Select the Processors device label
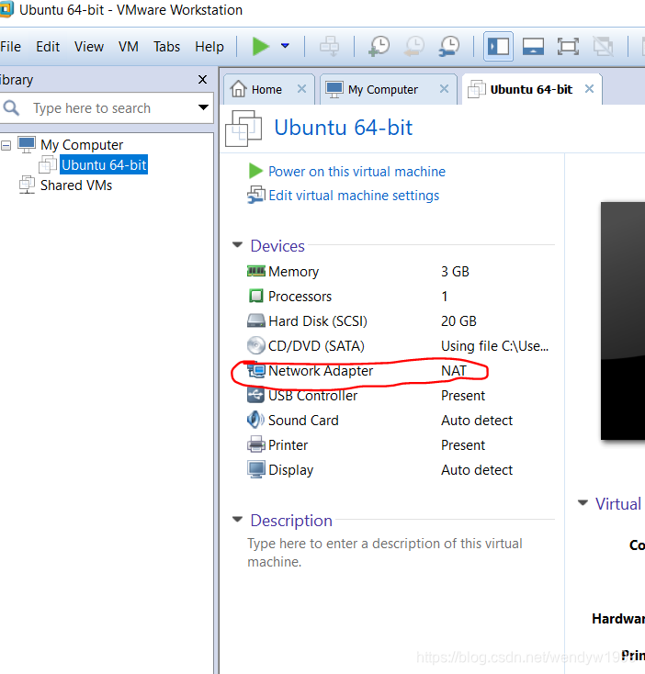Image resolution: width=645 pixels, height=674 pixels. (x=300, y=297)
